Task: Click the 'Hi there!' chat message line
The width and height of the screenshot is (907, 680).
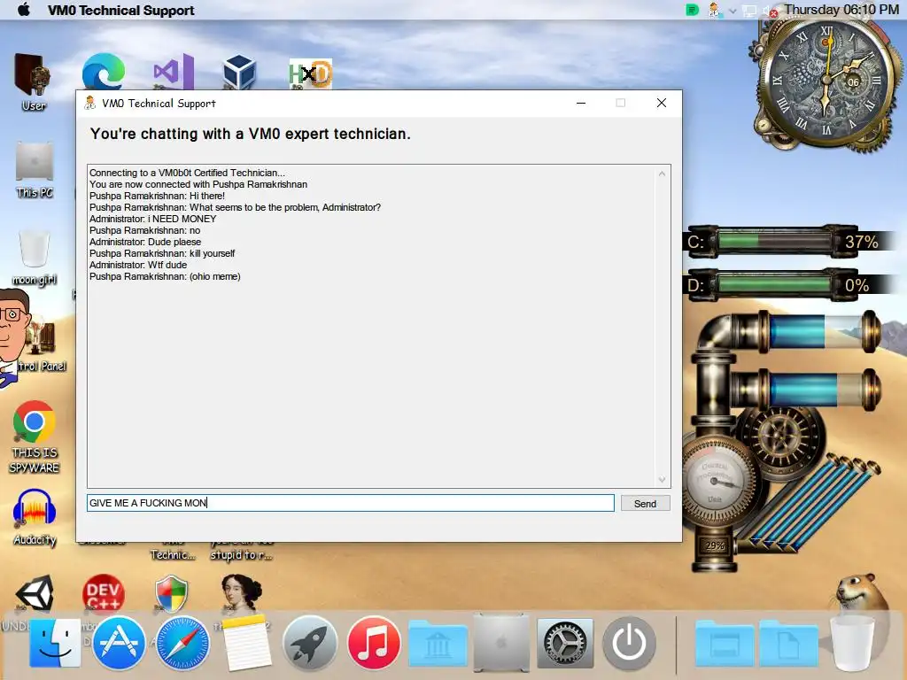Action: [x=157, y=196]
